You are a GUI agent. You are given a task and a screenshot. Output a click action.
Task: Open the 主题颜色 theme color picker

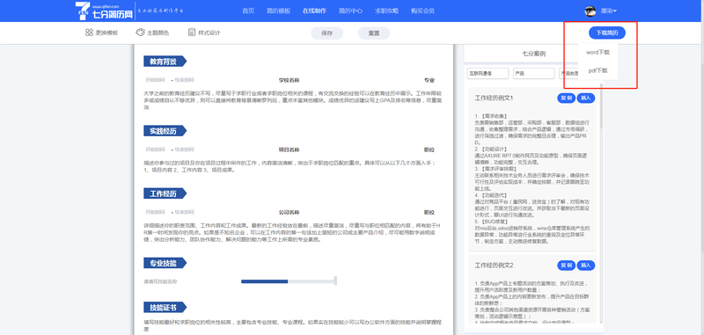152,33
